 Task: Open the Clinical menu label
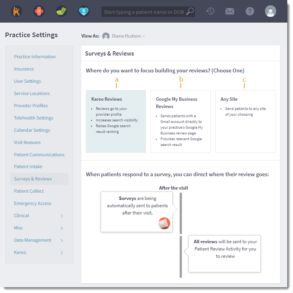(x=21, y=216)
